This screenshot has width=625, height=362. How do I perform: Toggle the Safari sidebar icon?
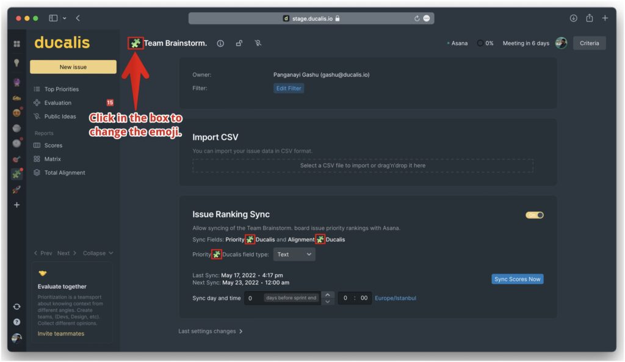coord(53,18)
